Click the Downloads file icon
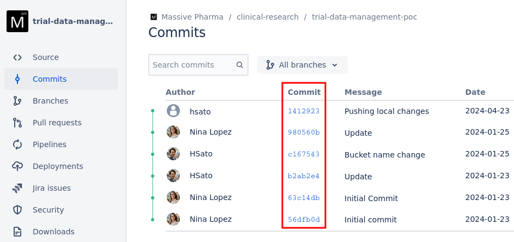Screen dimensions: 514x242 pyautogui.click(x=17, y=232)
